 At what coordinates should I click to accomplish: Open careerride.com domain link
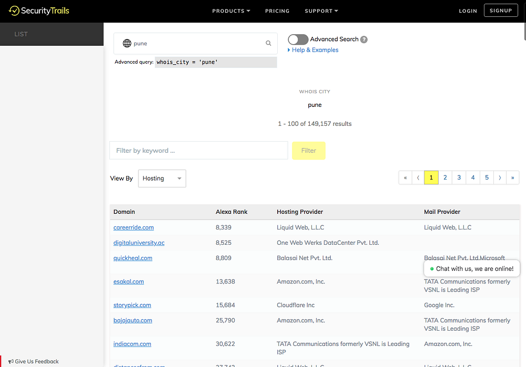134,227
